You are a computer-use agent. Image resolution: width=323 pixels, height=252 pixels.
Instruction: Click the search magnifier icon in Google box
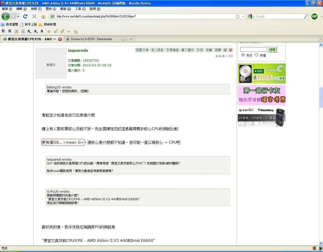tap(306, 16)
